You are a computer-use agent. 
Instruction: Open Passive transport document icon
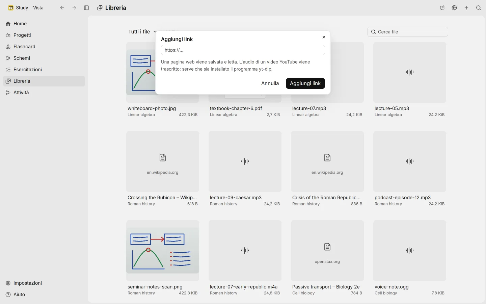pyautogui.click(x=327, y=247)
